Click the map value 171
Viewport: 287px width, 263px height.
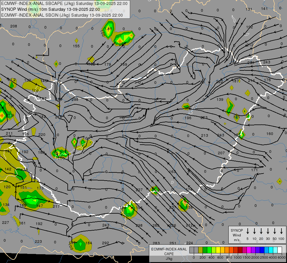(254, 170)
